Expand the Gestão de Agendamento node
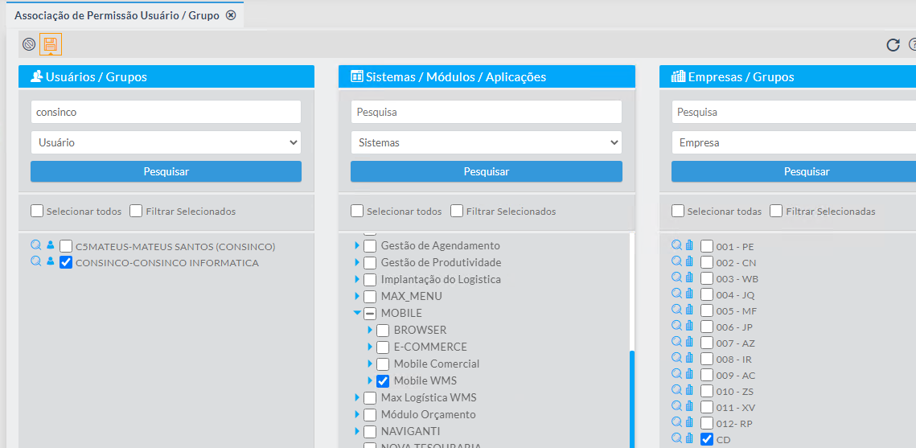This screenshot has width=916, height=448. [357, 245]
